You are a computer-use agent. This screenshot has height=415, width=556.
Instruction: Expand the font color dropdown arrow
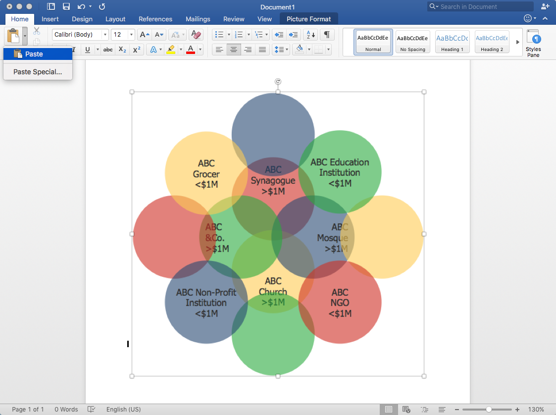(200, 49)
